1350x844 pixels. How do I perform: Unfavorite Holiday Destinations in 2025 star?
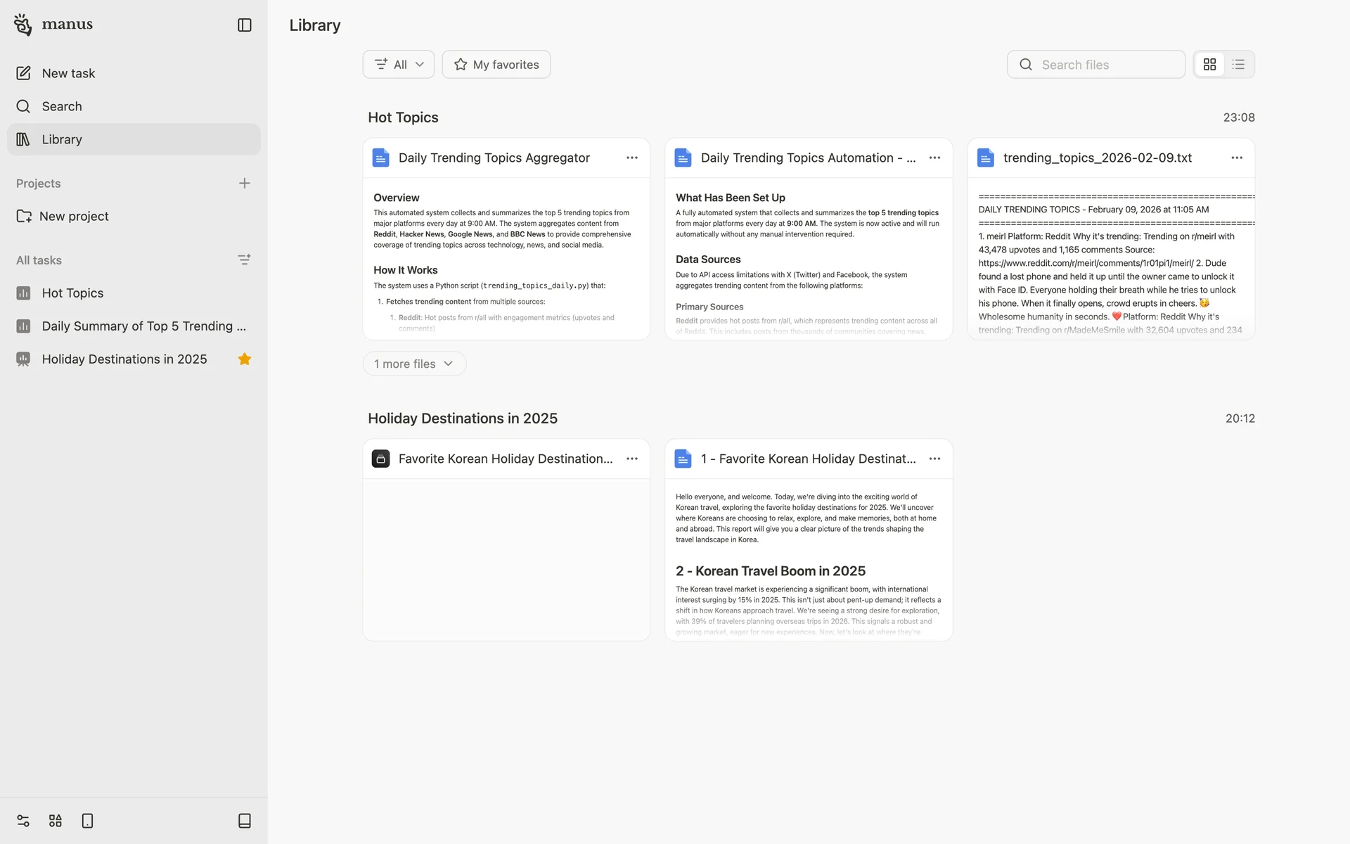pyautogui.click(x=244, y=359)
